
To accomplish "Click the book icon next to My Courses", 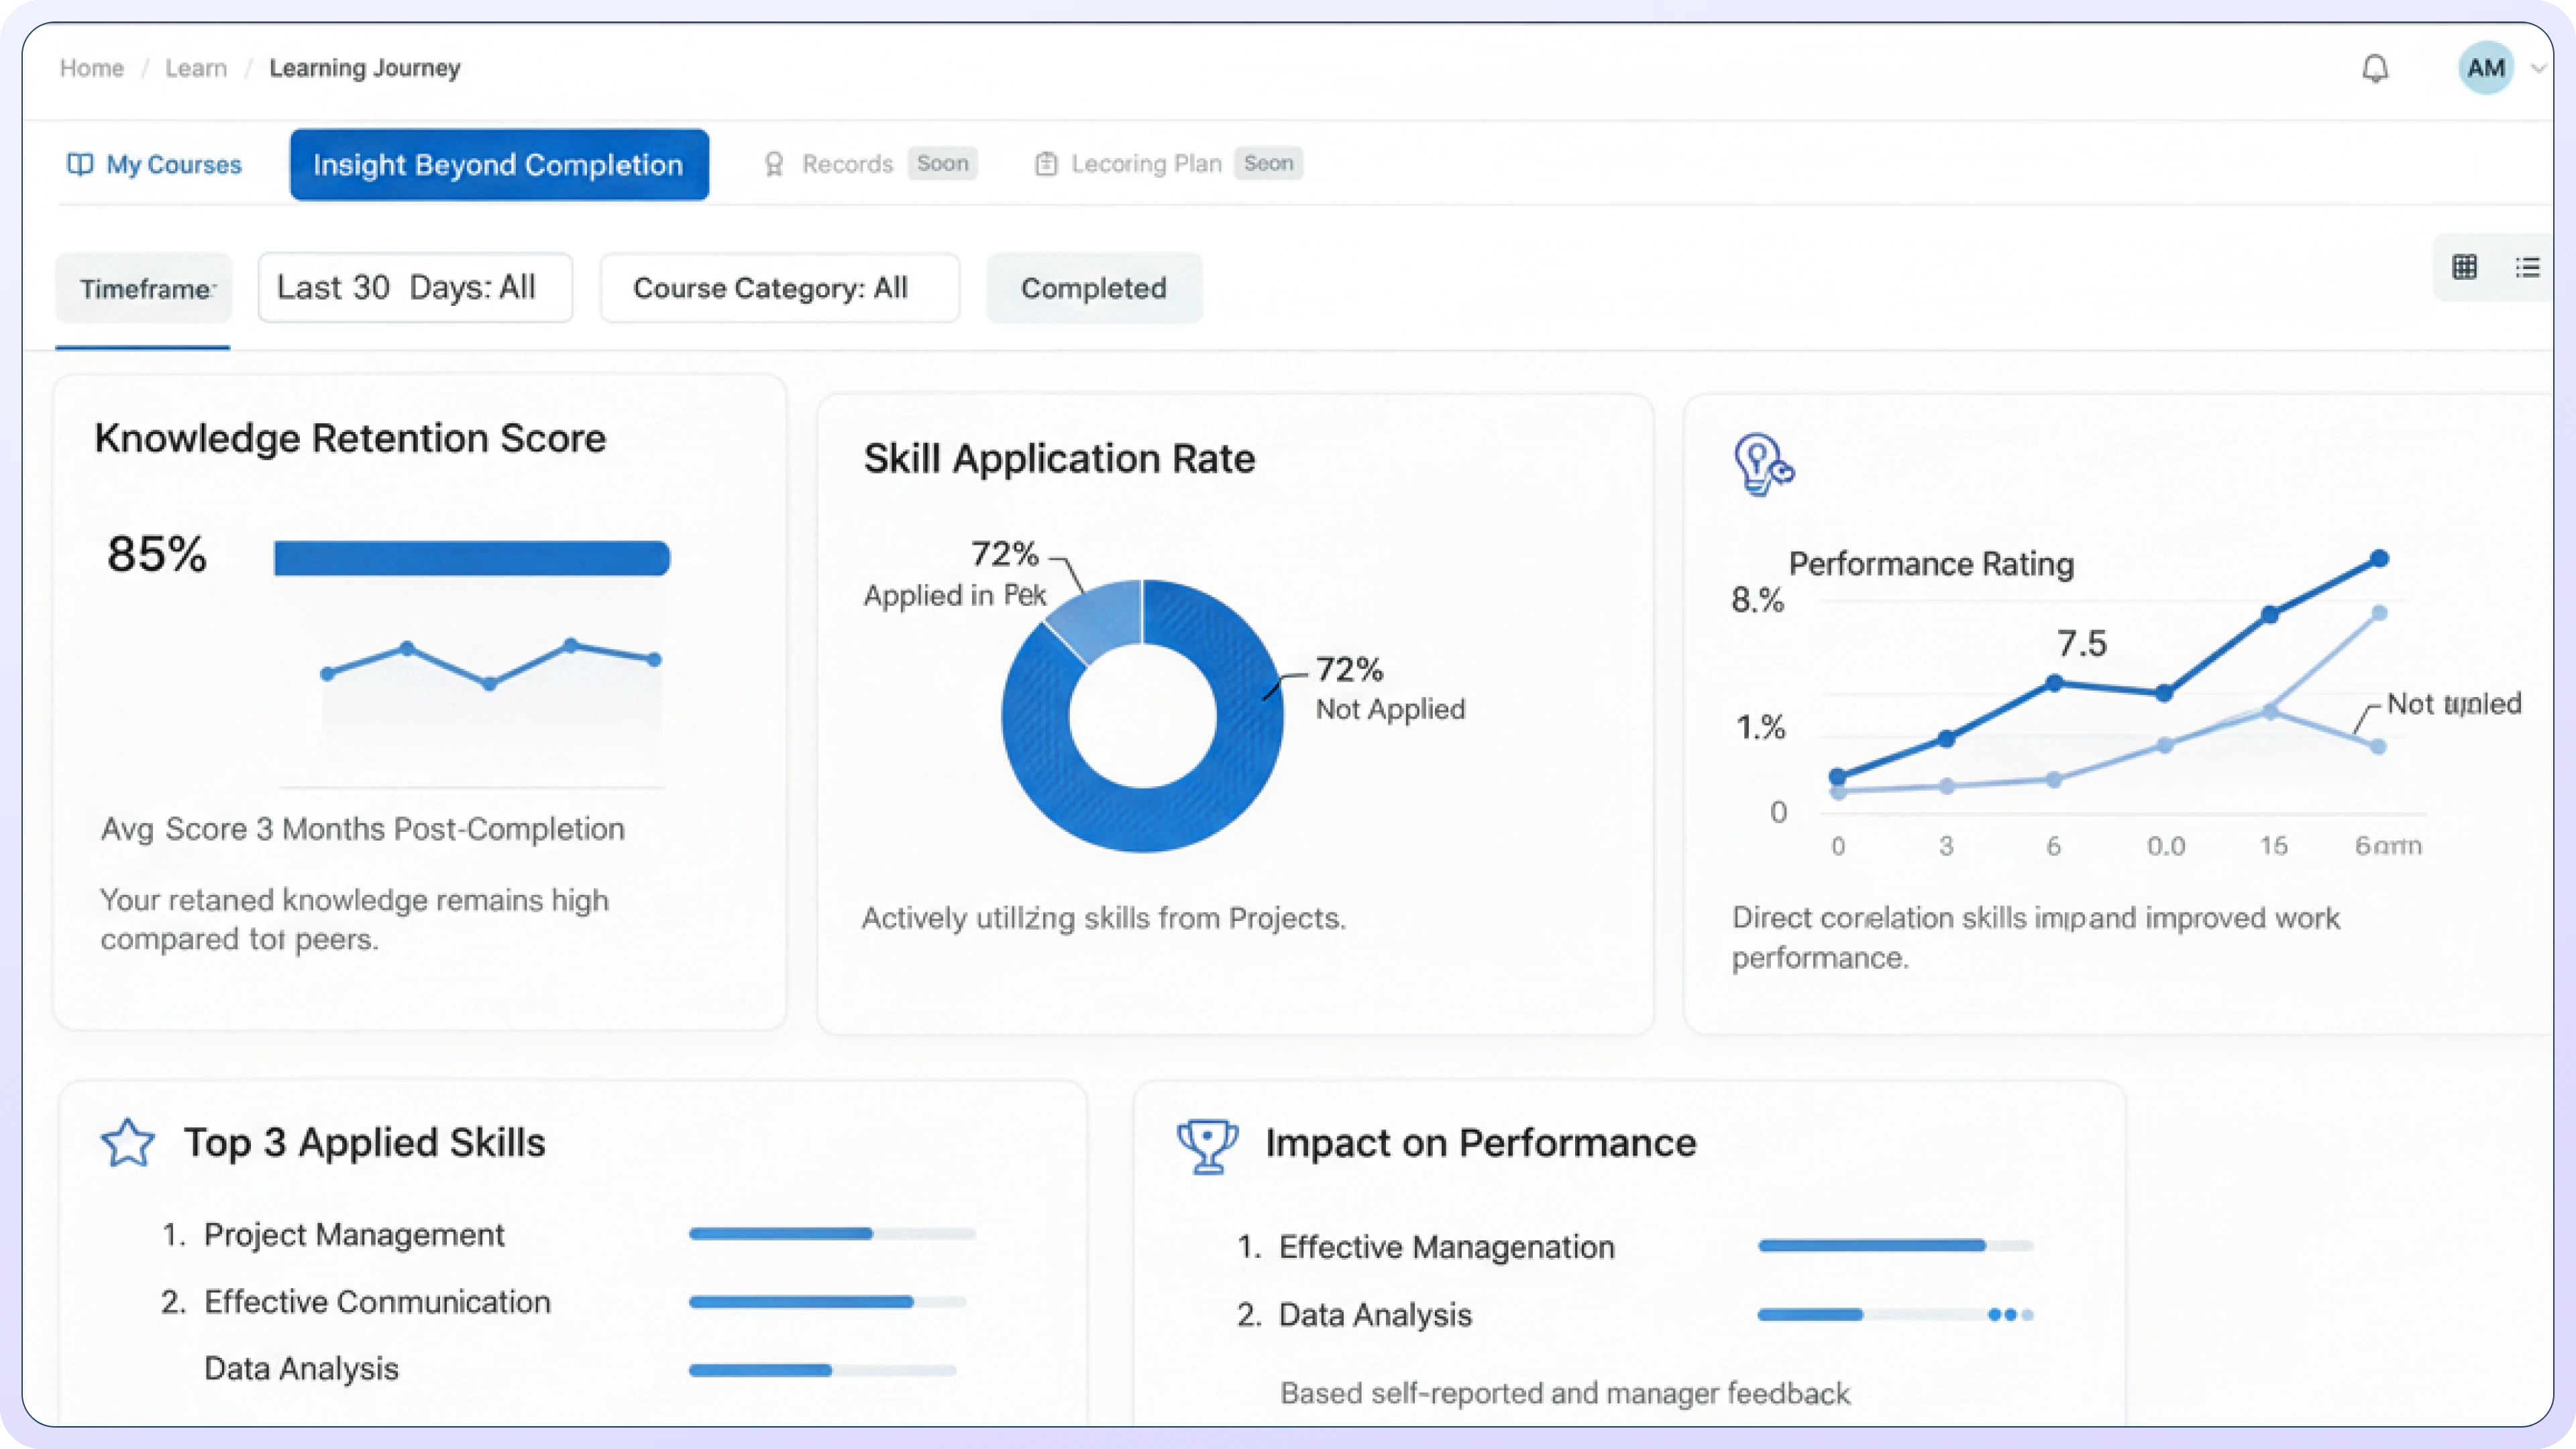I will [x=80, y=165].
